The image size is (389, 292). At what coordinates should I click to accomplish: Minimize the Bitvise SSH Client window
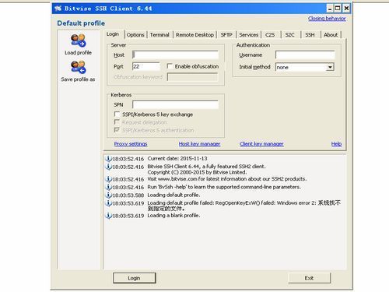330,9
